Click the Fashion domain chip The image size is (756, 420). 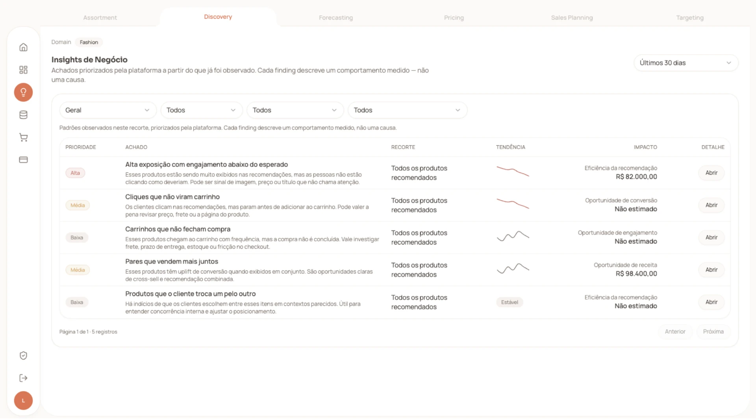[x=89, y=42]
